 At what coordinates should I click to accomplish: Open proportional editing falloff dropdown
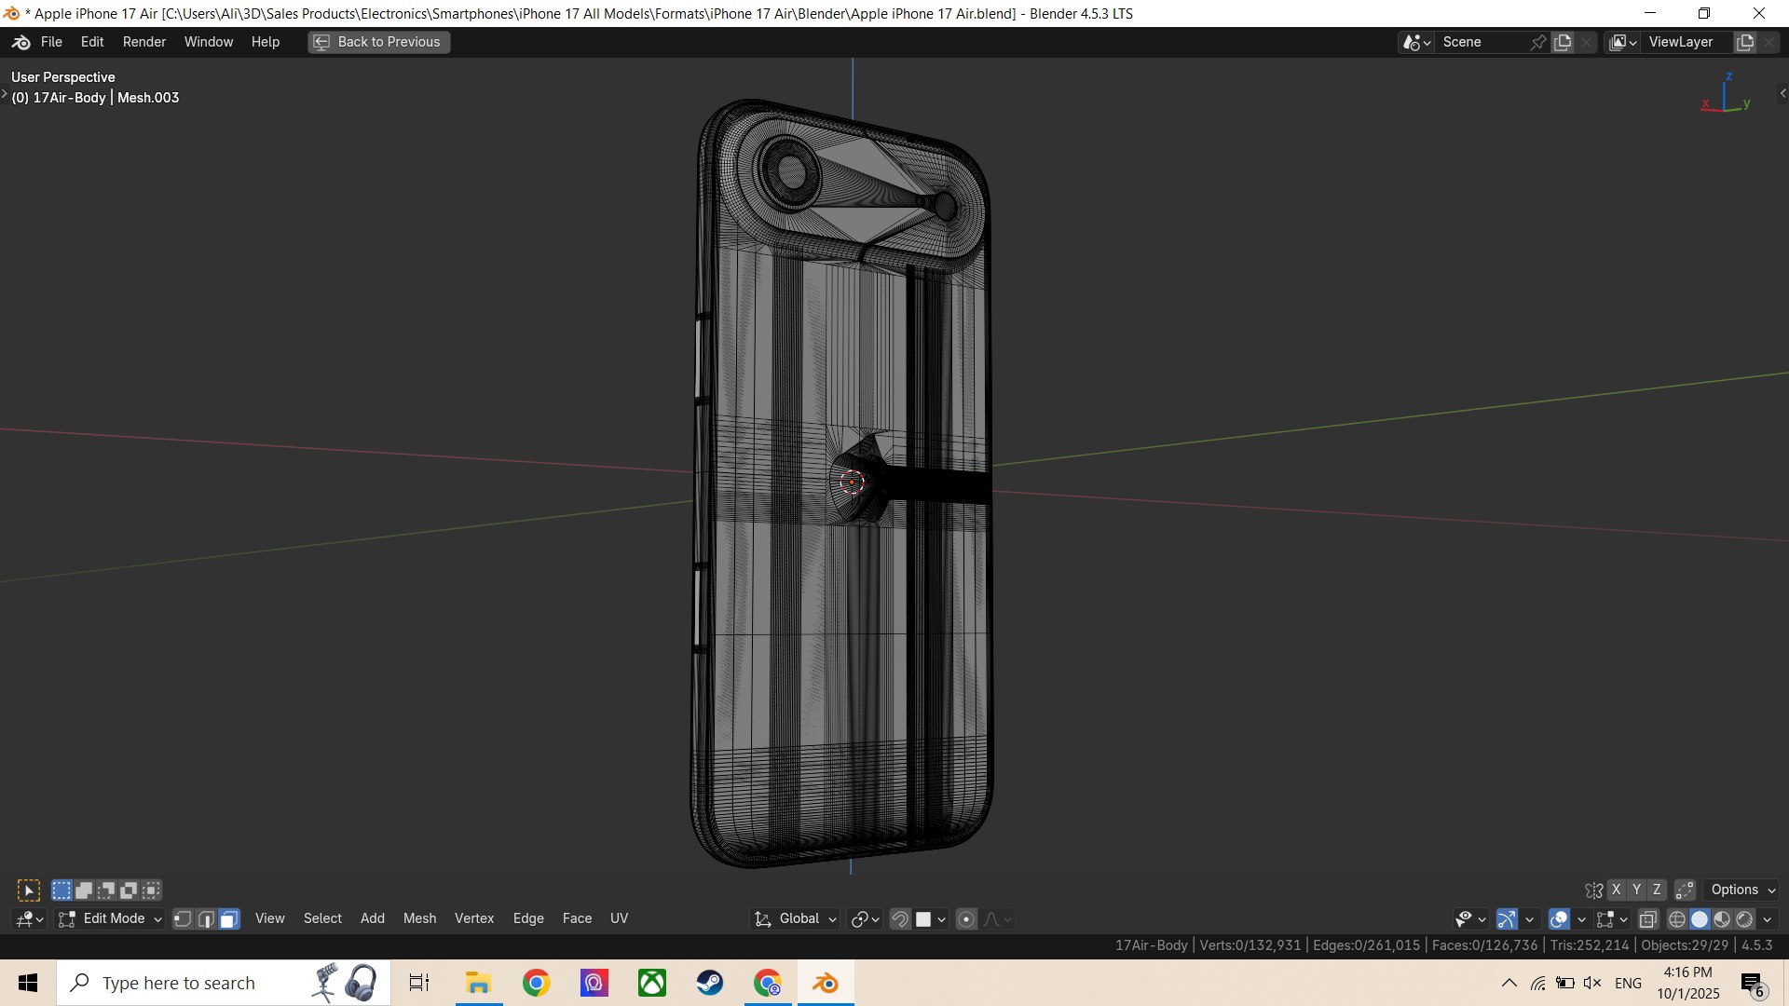(x=997, y=919)
